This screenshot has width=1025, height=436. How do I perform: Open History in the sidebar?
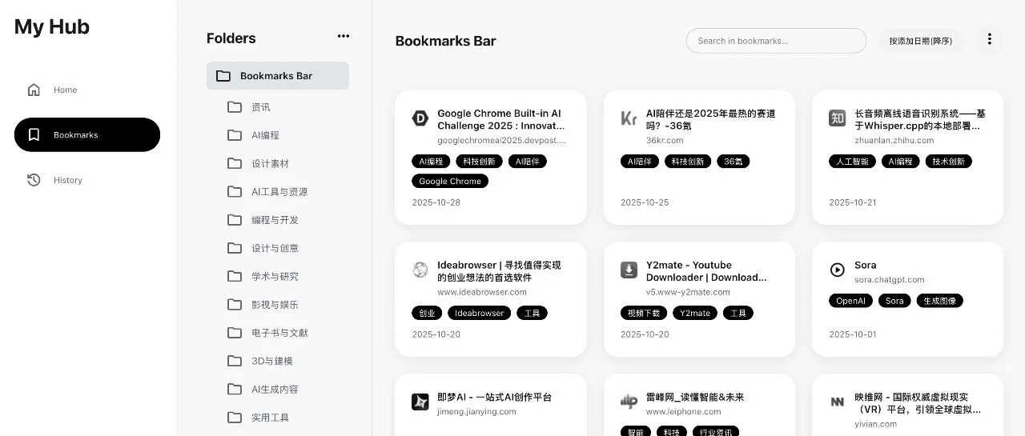pyautogui.click(x=67, y=180)
